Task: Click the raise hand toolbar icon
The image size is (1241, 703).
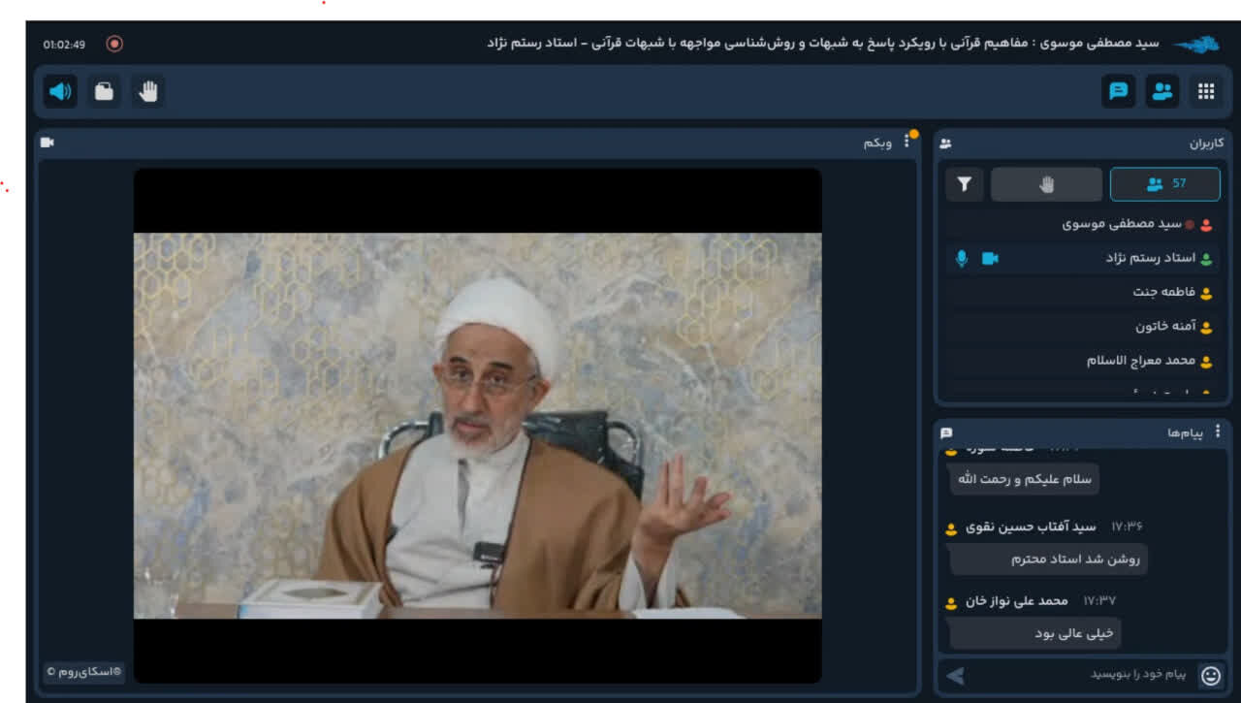Action: click(x=148, y=92)
